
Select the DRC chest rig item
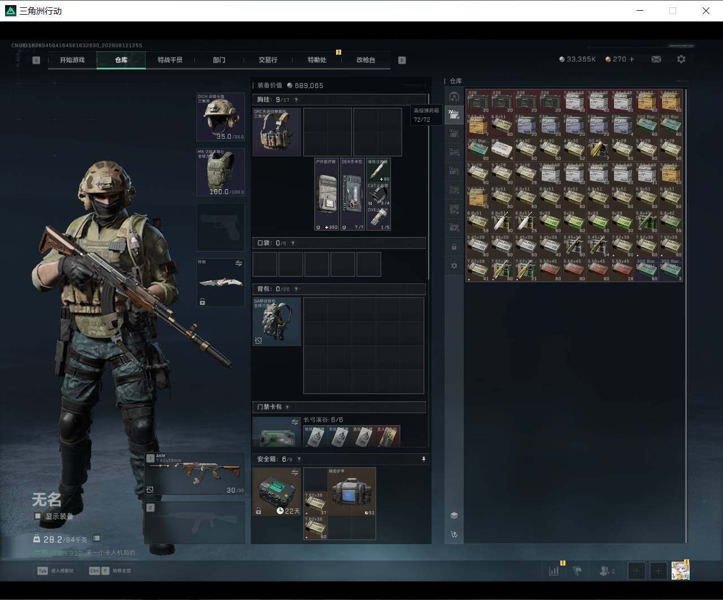click(277, 132)
